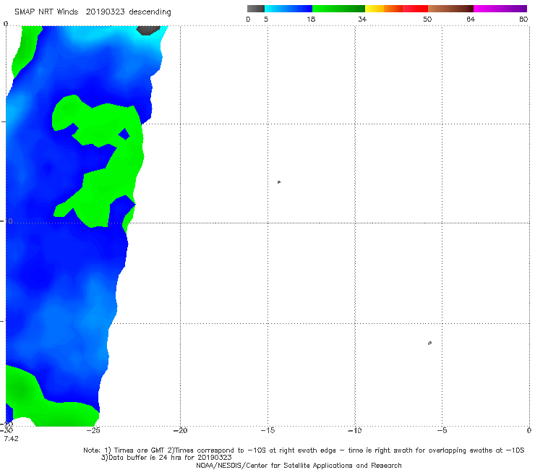The height and width of the screenshot is (470, 535).
Task: Click the colorbar label '18'
Action: pos(311,19)
